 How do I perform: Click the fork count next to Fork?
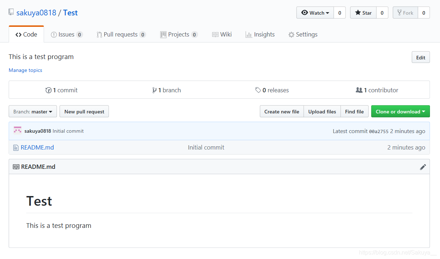click(x=424, y=13)
